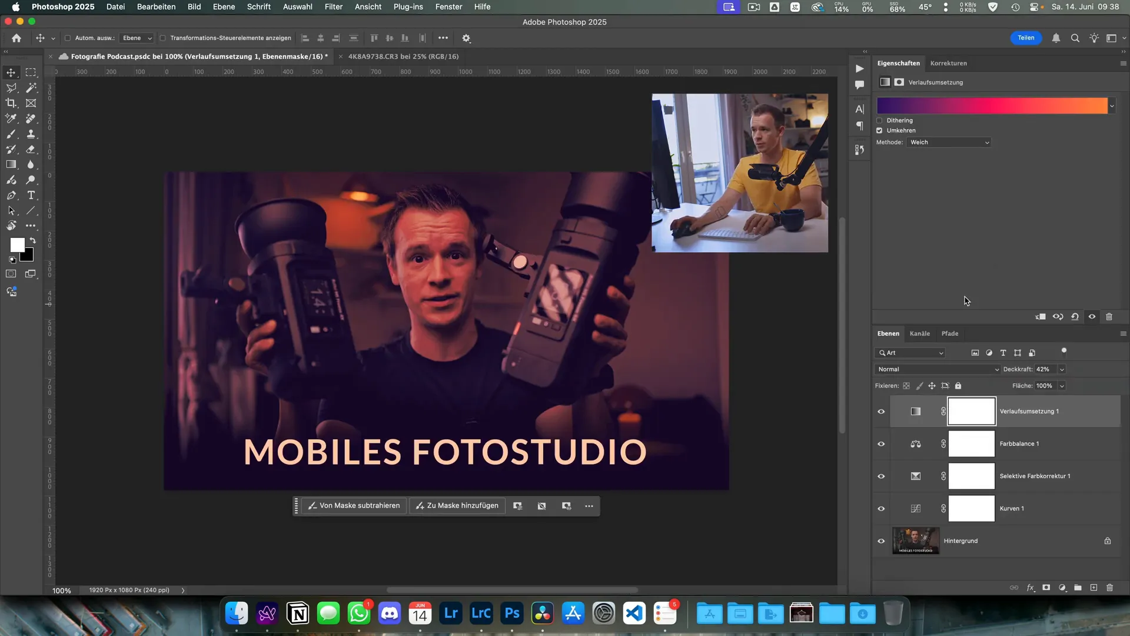Open the blend mode dropdown showing Normal

click(x=936, y=369)
